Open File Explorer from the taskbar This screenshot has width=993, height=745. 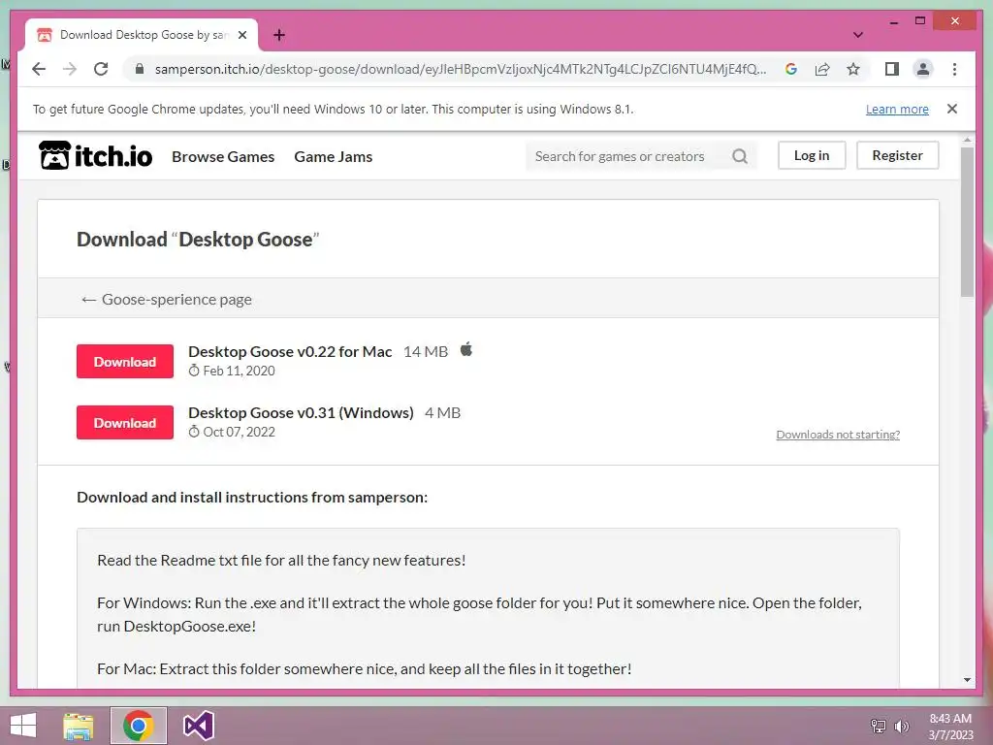79,726
